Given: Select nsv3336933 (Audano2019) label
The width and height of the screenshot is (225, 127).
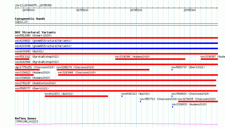Looking at the screenshot, I should click(x=189, y=104).
